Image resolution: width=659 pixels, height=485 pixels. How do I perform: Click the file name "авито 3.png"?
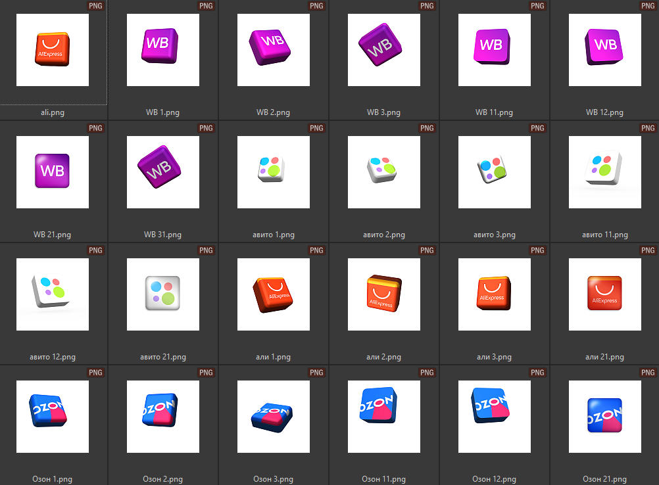coord(495,235)
